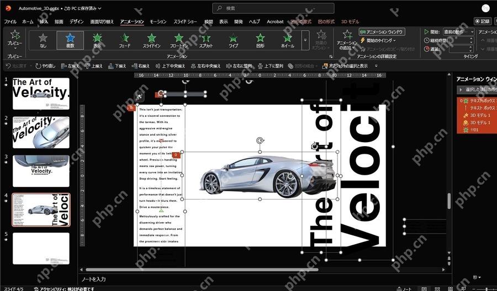Open the 開始 start timing combo box
Screen dimensions: 497x291
pyautogui.click(x=459, y=31)
